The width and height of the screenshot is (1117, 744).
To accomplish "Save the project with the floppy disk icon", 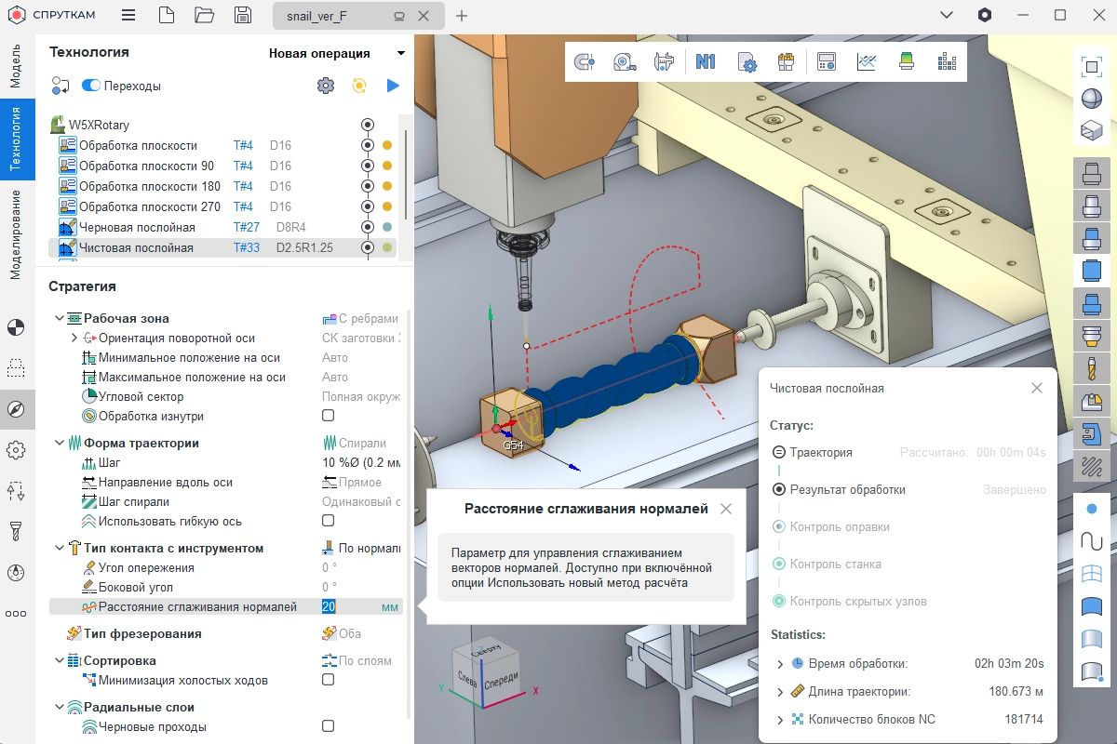I will (x=242, y=15).
